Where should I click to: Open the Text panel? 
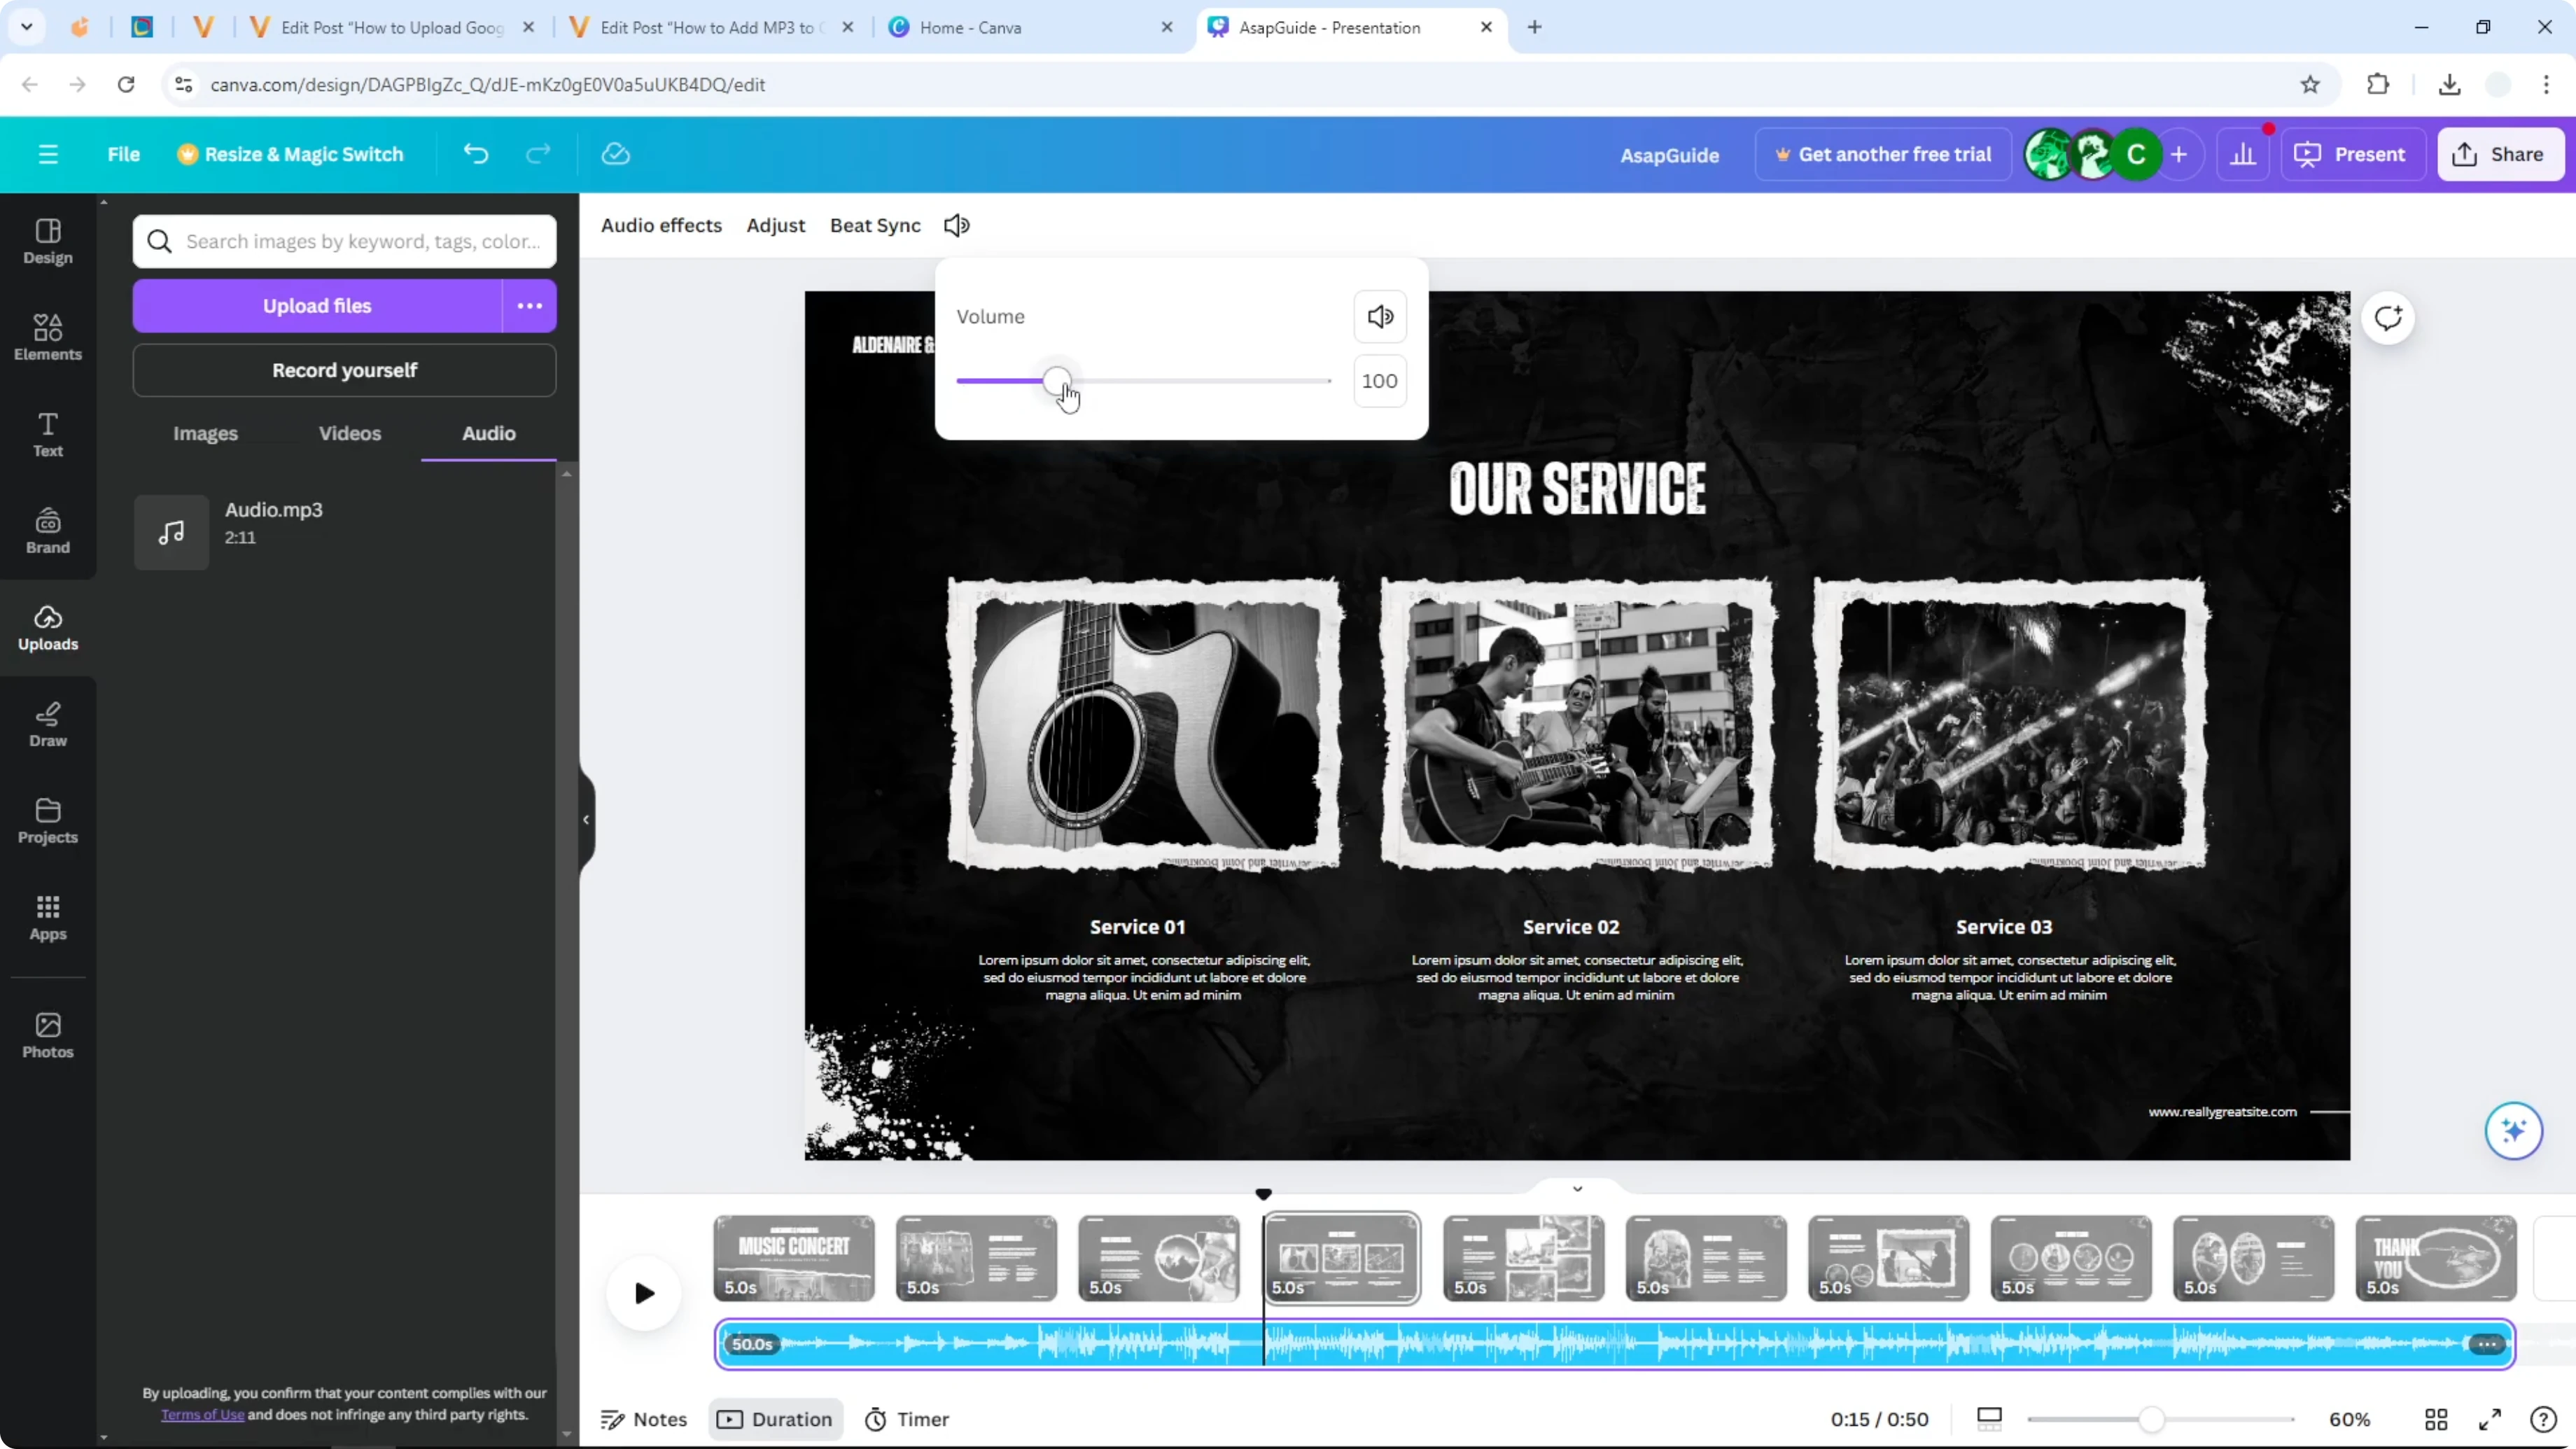coord(48,435)
